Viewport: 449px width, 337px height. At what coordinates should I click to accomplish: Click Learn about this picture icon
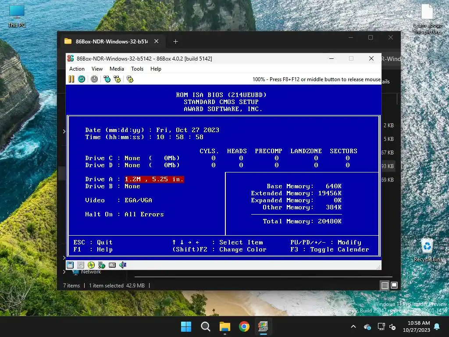pos(427,19)
